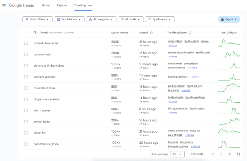Image resolution: width=247 pixels, height=161 pixels.
Task: Click the pablo prigioni breakdown term
Action: pos(191,64)
